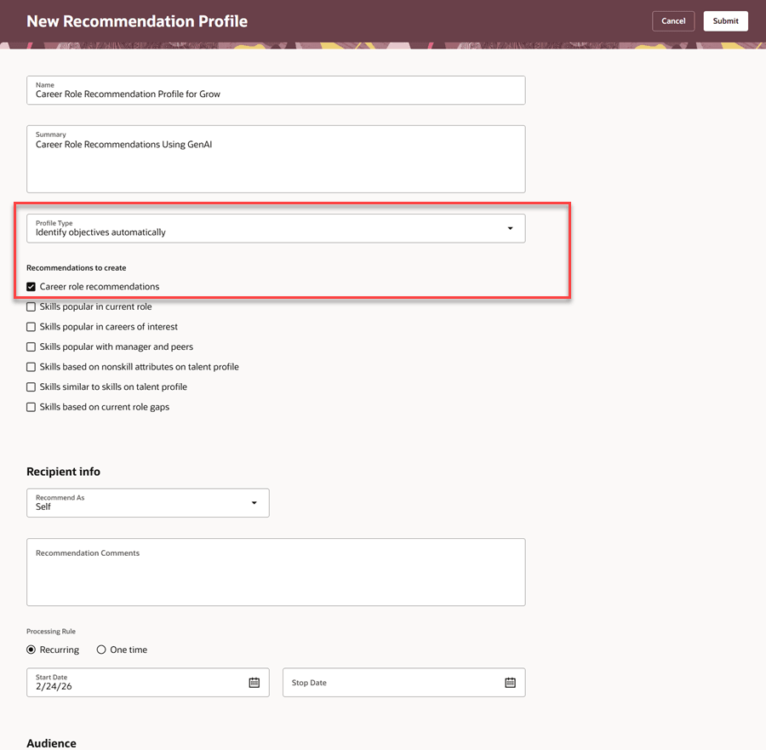Open the Profile Type dropdown arrow
The height and width of the screenshot is (750, 766).
510,228
